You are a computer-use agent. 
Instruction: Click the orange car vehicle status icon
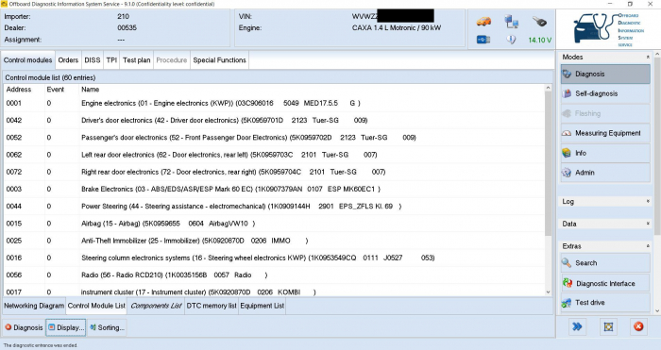[x=483, y=21]
